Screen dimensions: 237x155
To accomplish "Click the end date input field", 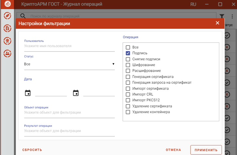I will click(x=99, y=93).
